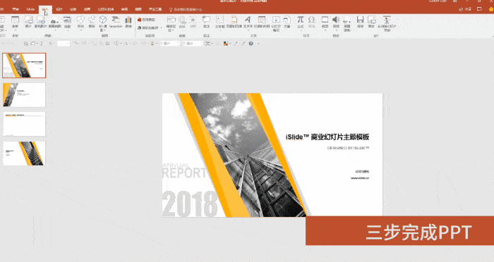The width and height of the screenshot is (494, 262).
Task: Select the fourth slide thumbnail
Action: point(24,153)
